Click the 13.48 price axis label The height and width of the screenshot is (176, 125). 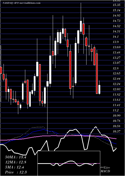coord(116,53)
